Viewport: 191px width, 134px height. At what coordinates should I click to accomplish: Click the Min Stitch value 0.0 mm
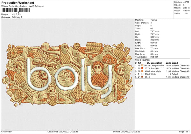(x=154, y=51)
